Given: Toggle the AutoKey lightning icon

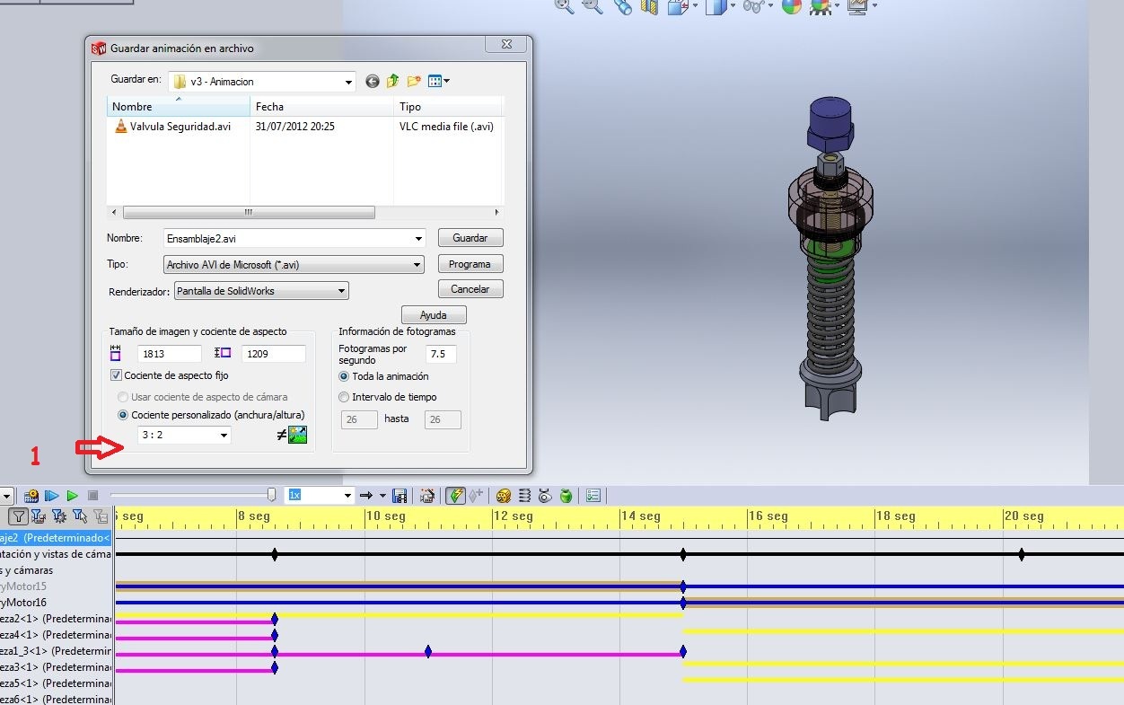Looking at the screenshot, I should tap(456, 496).
